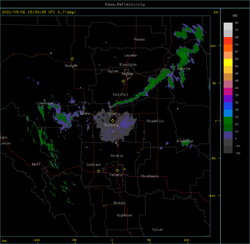The height and width of the screenshot is (244, 250).
Task: Click the white plus marker east of ThreeHills
Action: 177,109
